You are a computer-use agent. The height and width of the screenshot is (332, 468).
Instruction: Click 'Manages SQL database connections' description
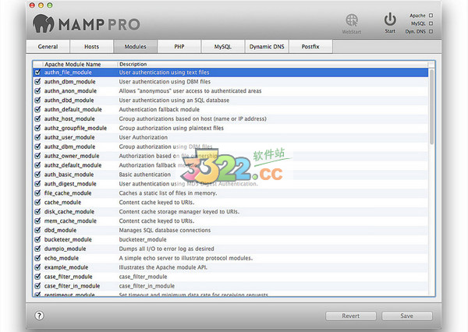click(x=165, y=230)
